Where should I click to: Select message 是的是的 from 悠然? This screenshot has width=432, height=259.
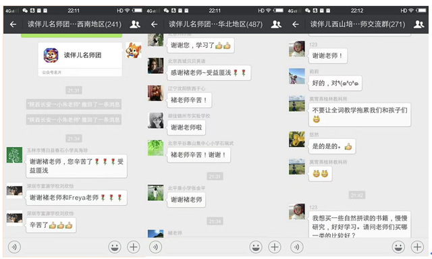pos(332,146)
